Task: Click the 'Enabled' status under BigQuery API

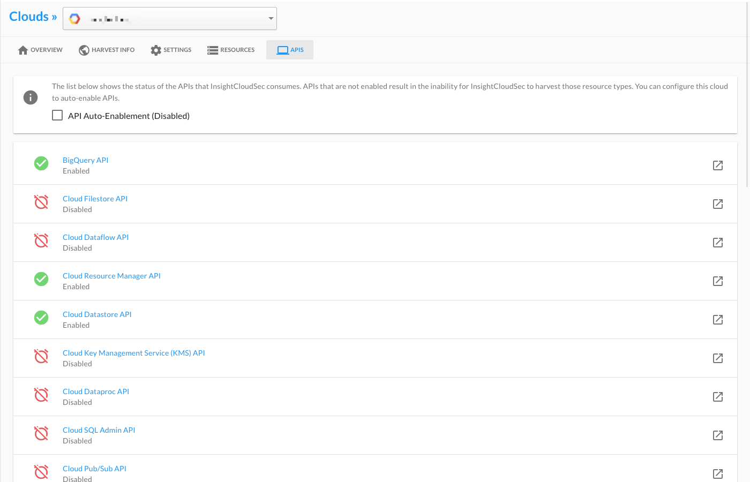Action: 76,171
